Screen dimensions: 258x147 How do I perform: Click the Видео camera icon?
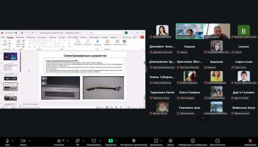[x=23, y=141]
